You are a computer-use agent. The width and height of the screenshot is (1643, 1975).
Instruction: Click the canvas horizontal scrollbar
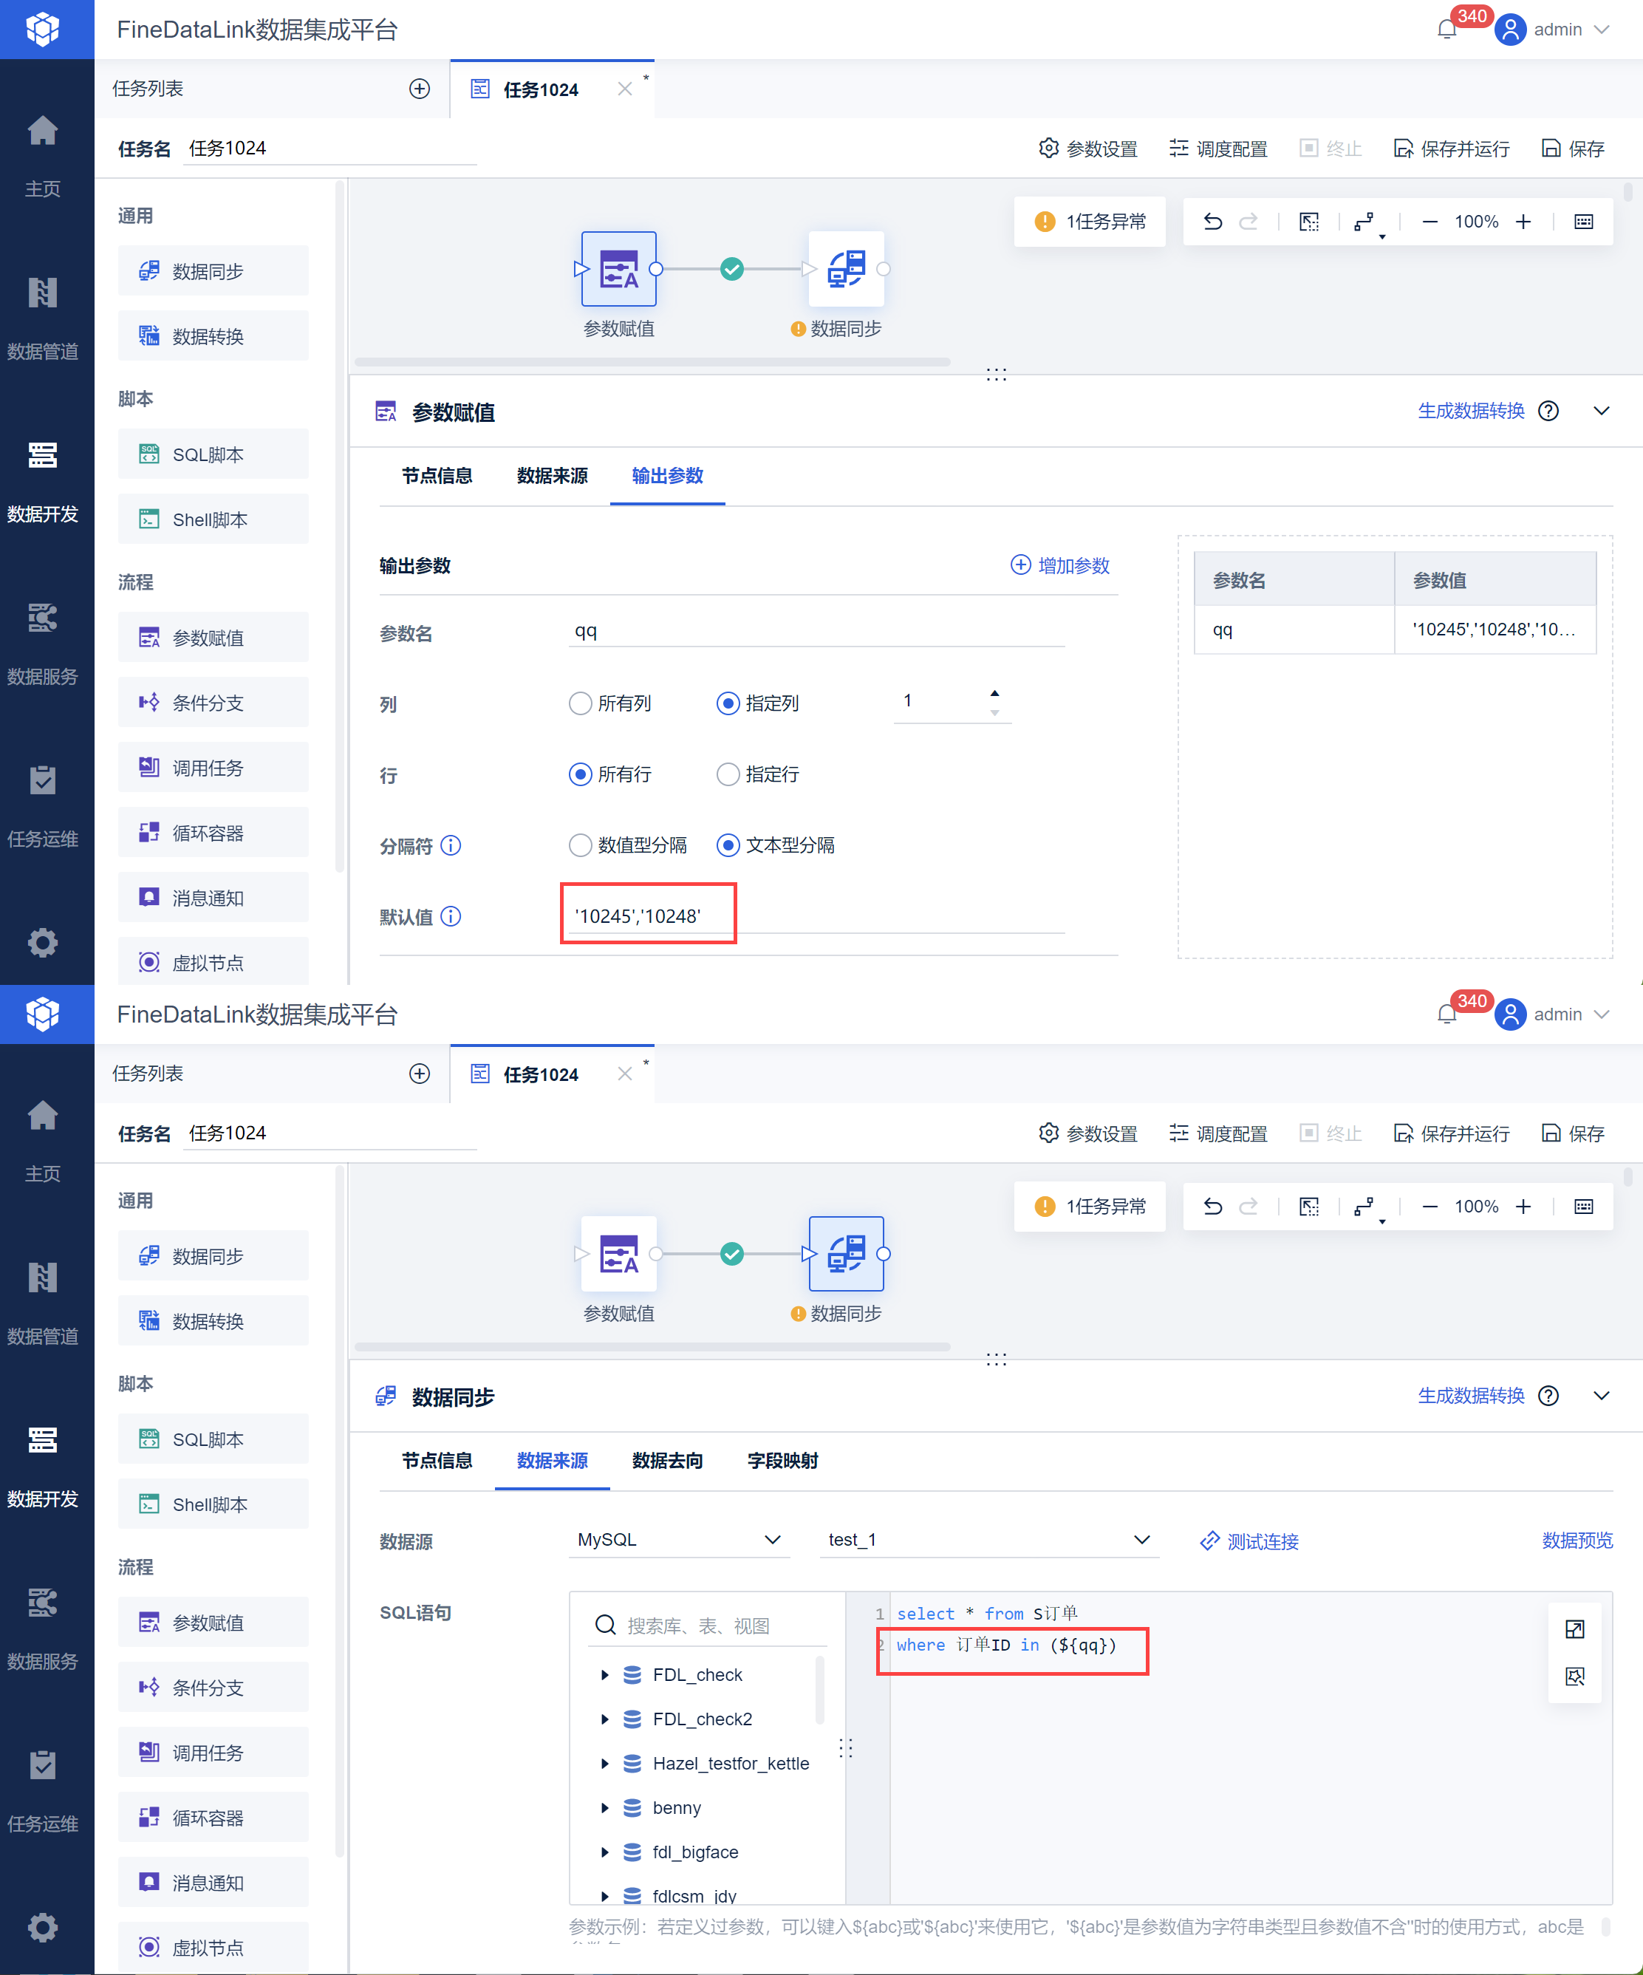pos(652,362)
